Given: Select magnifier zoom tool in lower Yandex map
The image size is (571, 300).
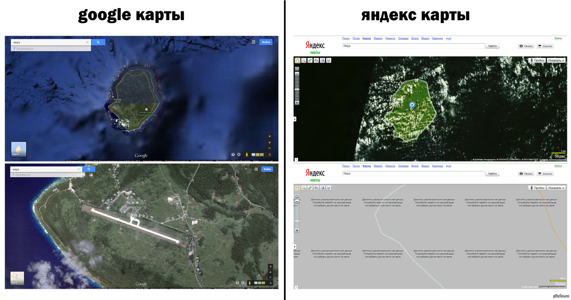Looking at the screenshot, I should click(x=304, y=188).
